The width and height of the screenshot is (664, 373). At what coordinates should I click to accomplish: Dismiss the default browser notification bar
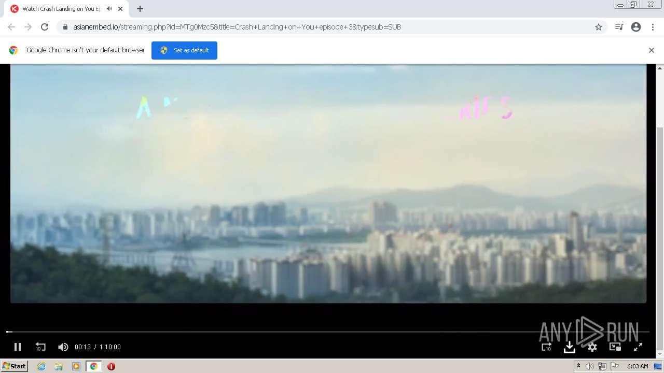click(652, 50)
